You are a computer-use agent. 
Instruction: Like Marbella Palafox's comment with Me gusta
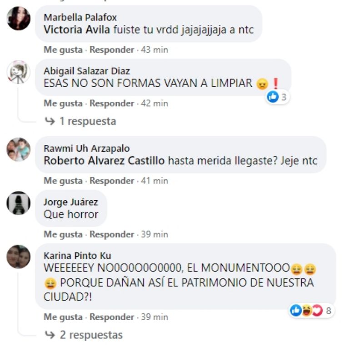pyautogui.click(x=63, y=50)
